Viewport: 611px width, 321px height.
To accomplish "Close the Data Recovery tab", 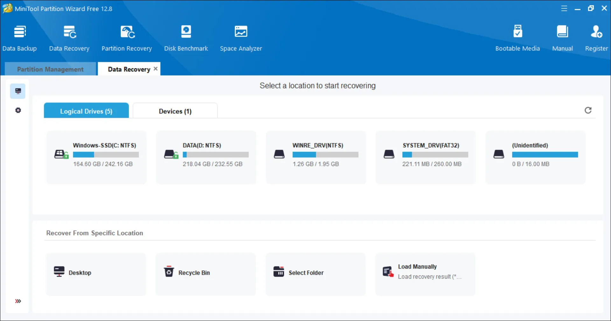I will coord(156,69).
